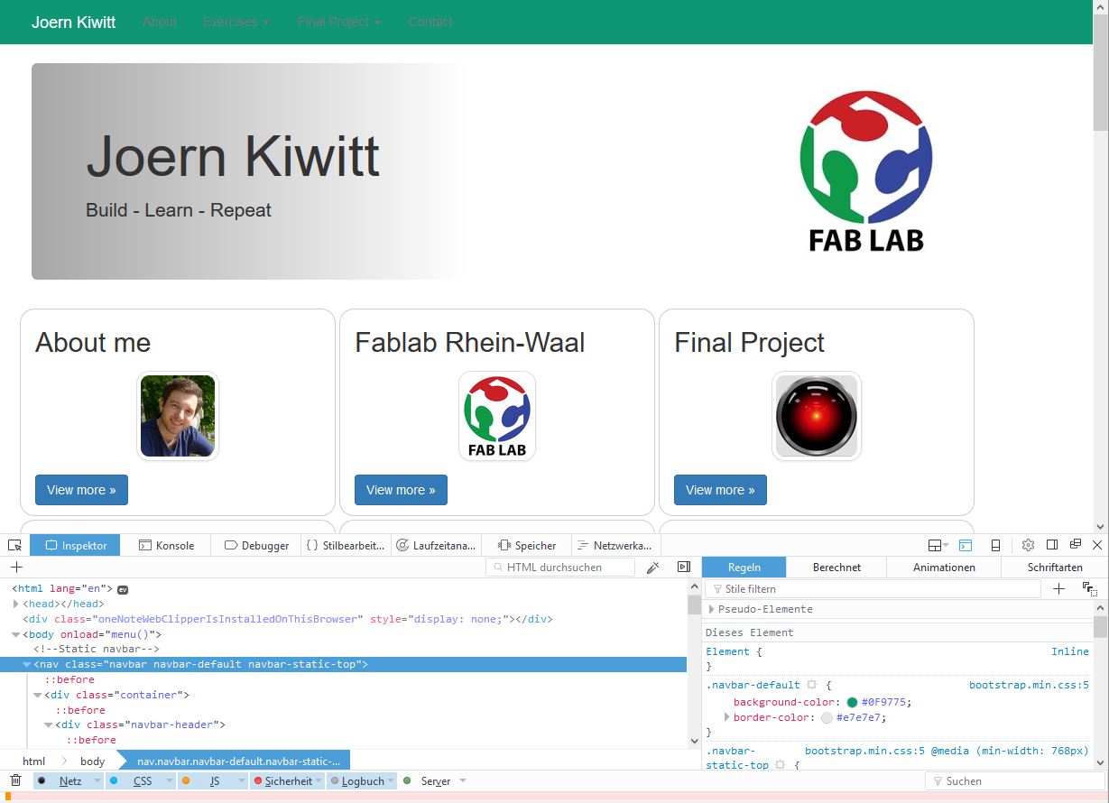Click the large Fab Lab logo
The width and height of the screenshot is (1109, 803).
coord(866,171)
